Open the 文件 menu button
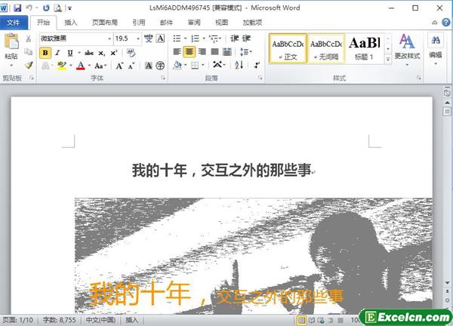Image resolution: width=453 pixels, height=326 pixels. [x=14, y=23]
